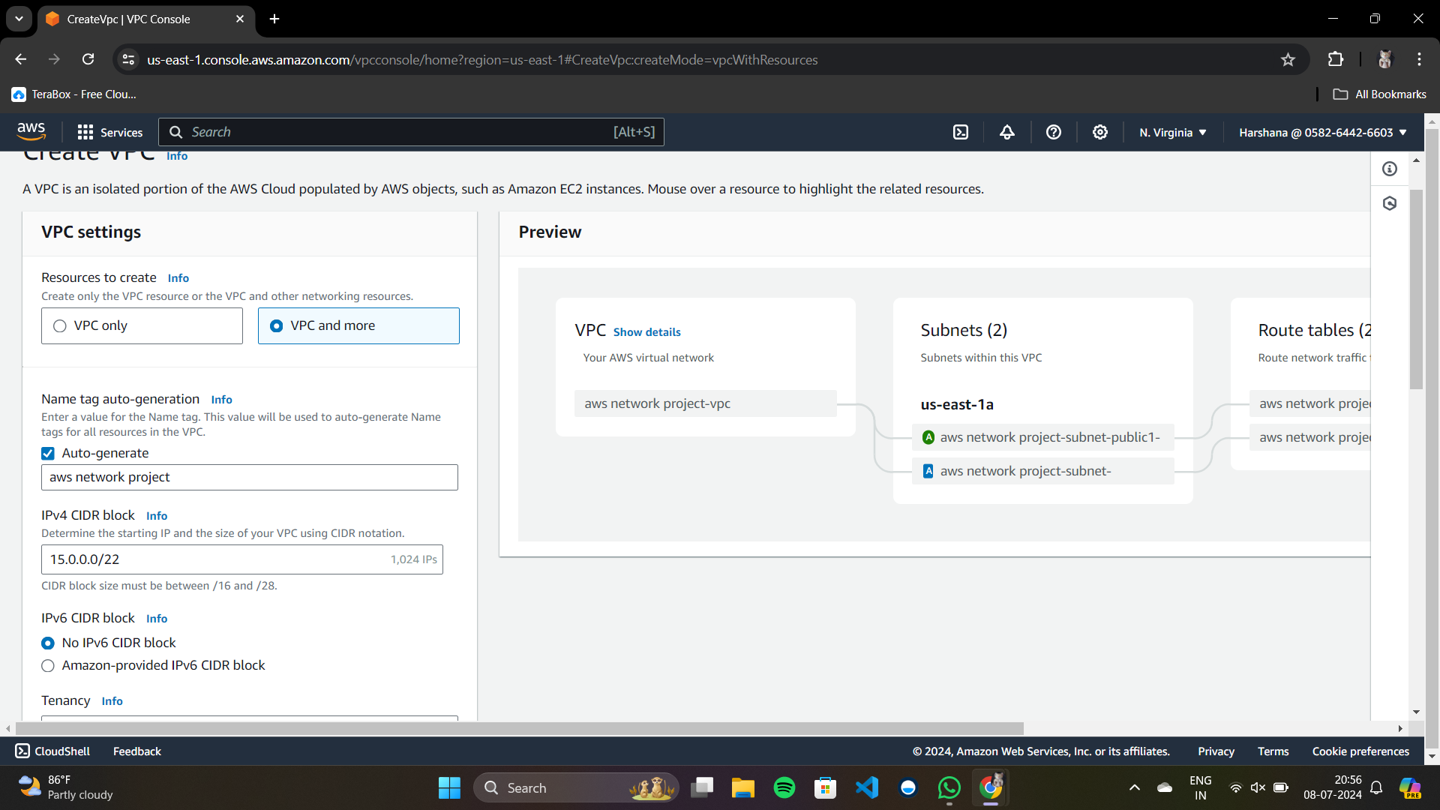This screenshot has width=1440, height=810.
Task: Click the AWS logo home icon
Action: (x=31, y=131)
